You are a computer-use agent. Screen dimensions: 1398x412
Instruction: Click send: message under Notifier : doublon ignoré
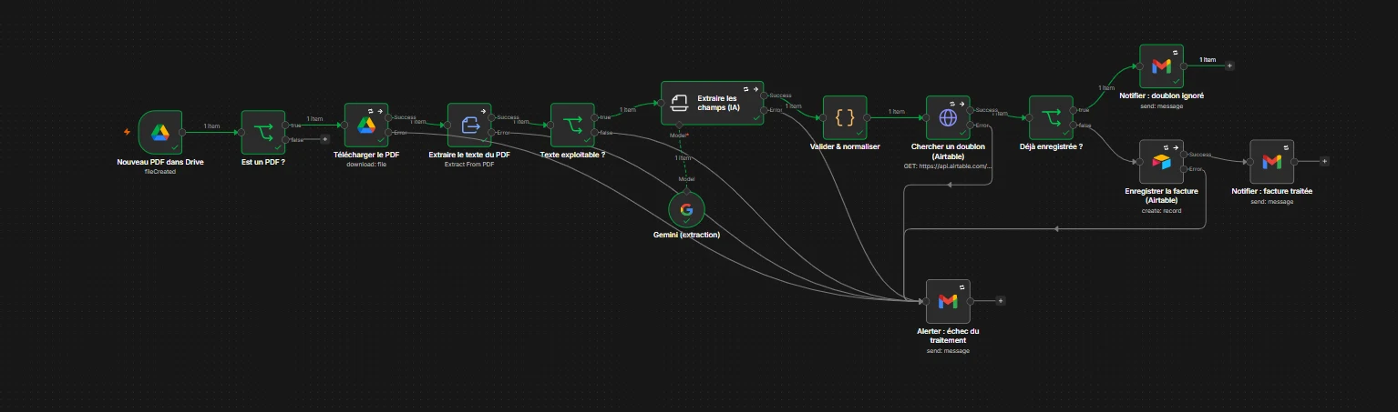point(1161,106)
